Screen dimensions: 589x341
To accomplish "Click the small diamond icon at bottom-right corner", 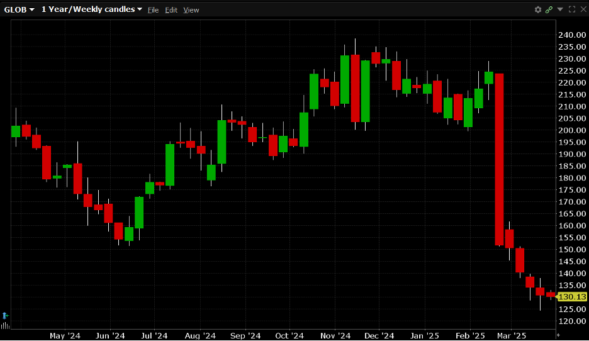I will tap(558, 336).
